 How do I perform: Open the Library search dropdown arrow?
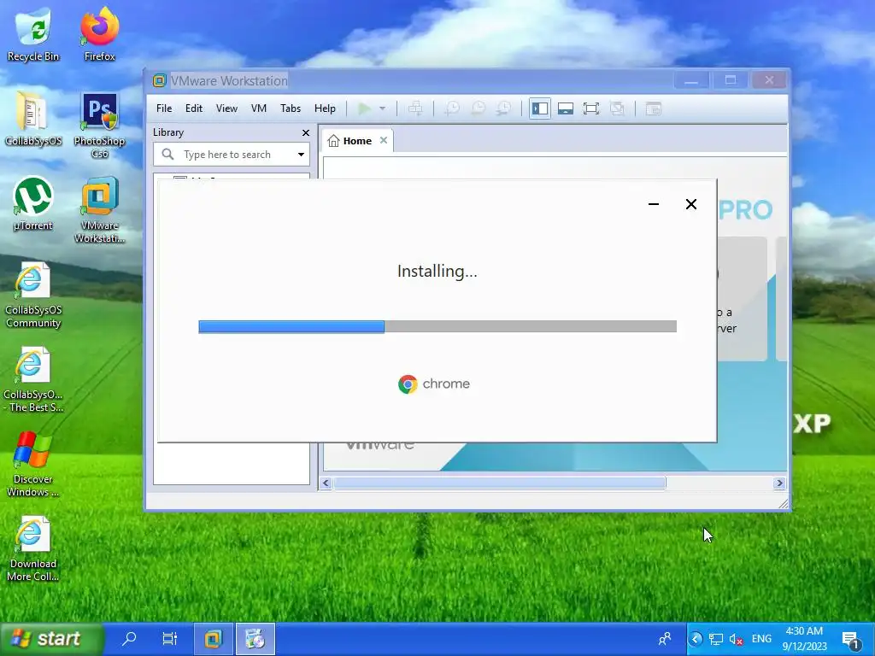[301, 155]
